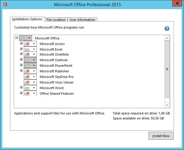184x150 pixels.
Task: Select the Office Shared Features label
Action: 57,94
